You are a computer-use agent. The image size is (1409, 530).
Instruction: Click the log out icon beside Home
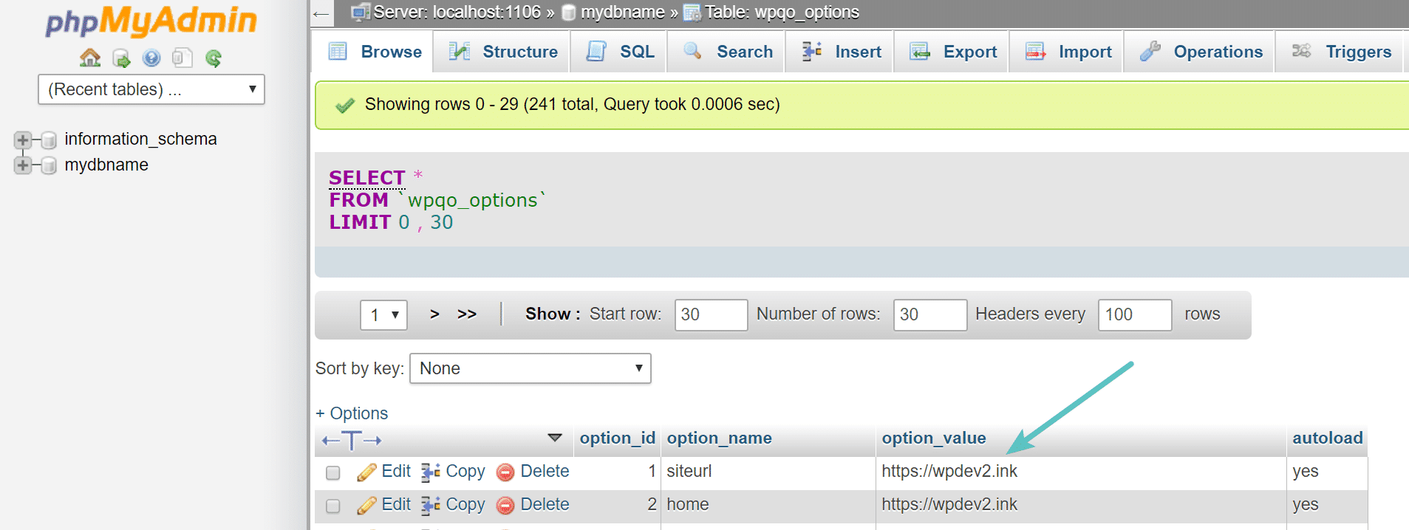click(121, 58)
